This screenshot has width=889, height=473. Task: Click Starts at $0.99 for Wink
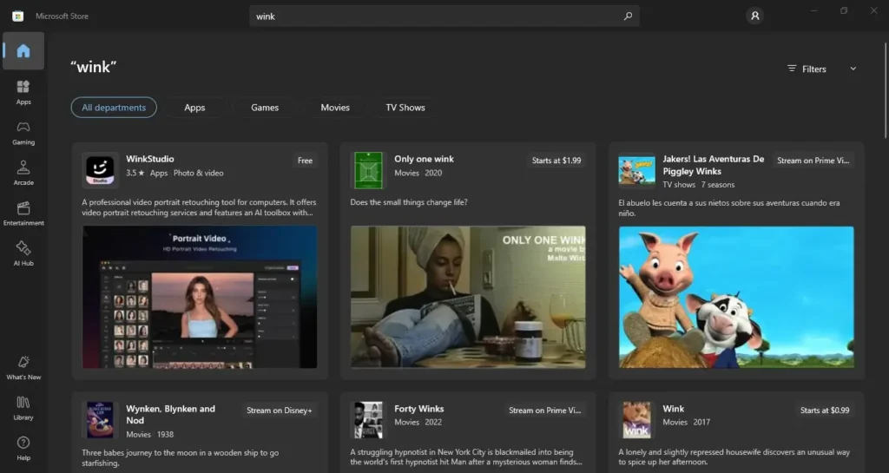point(825,411)
